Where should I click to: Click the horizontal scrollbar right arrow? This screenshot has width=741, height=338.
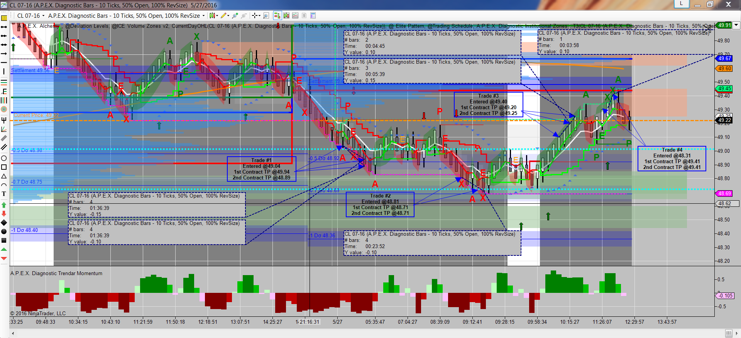tap(738, 333)
